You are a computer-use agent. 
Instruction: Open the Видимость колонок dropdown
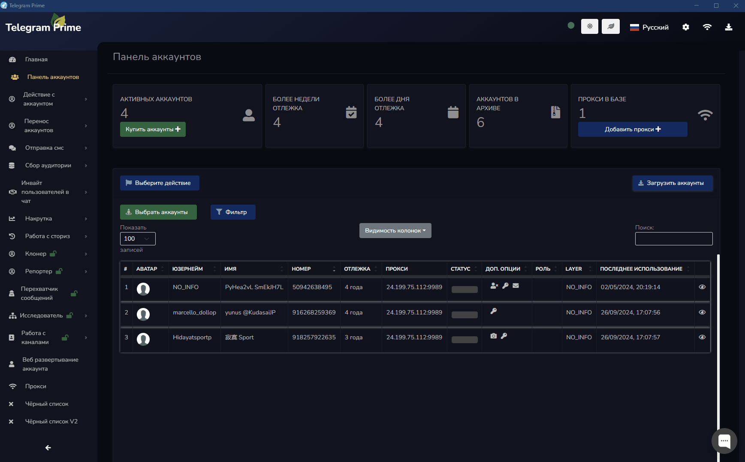click(395, 230)
